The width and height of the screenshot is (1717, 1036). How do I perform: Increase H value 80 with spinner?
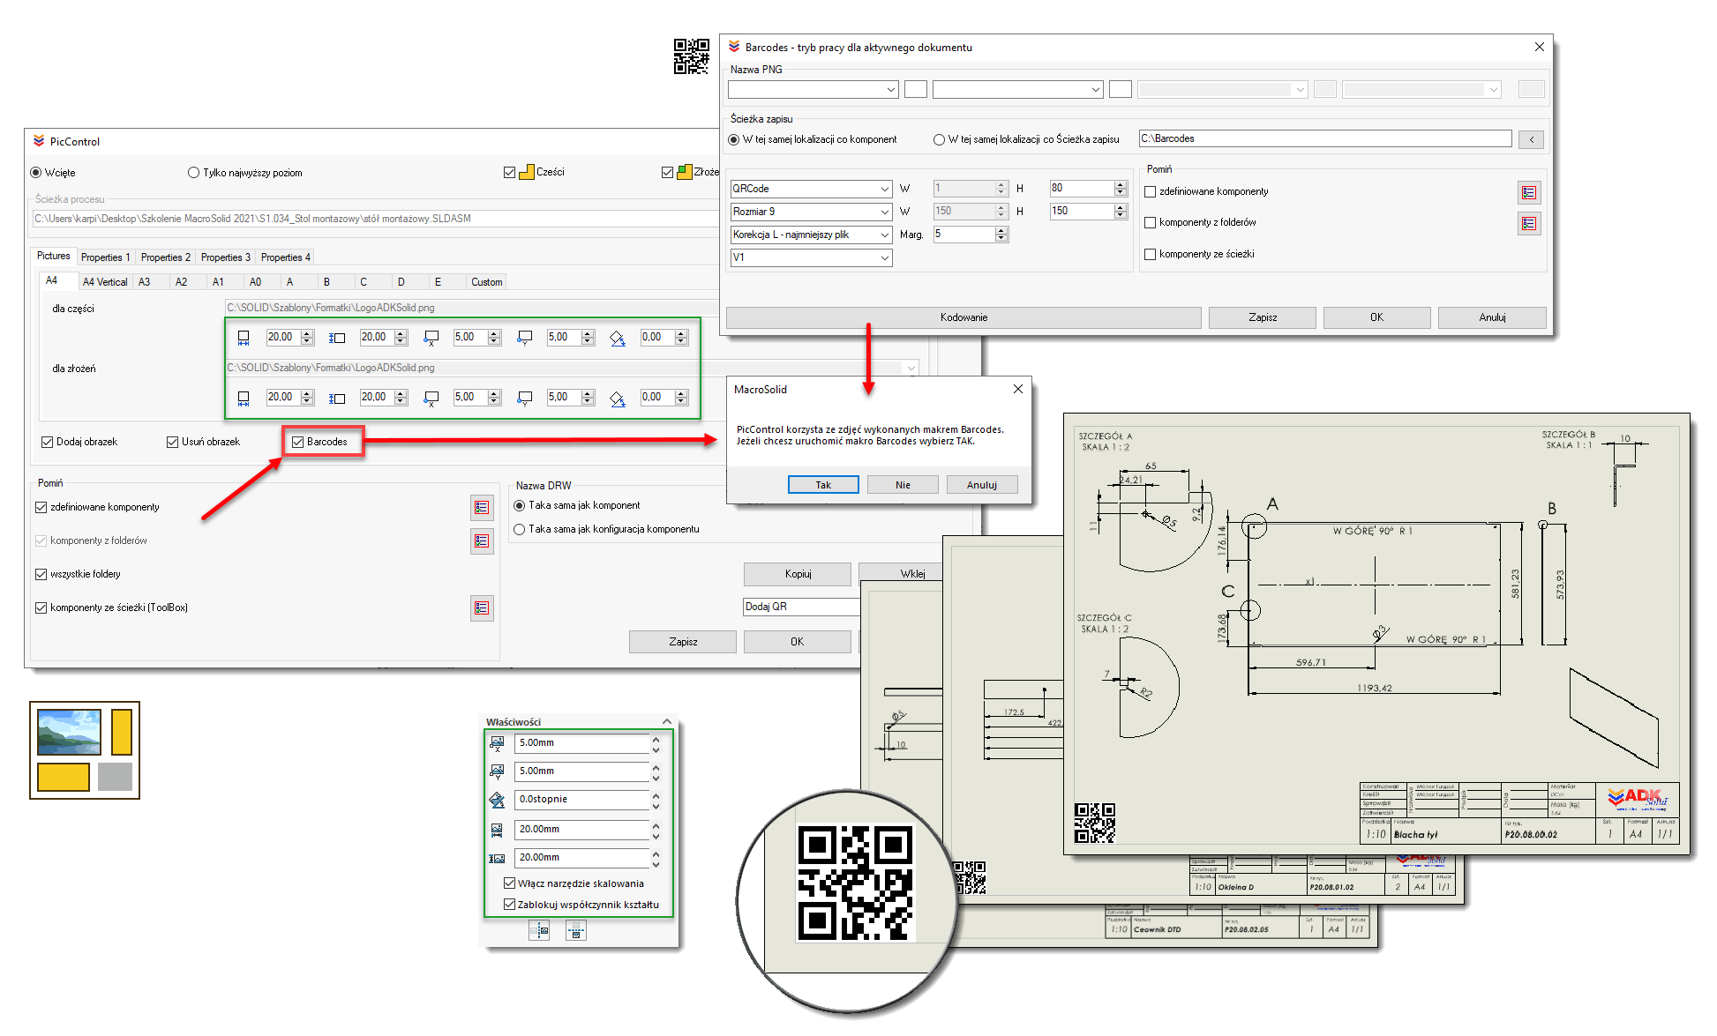point(1121,184)
